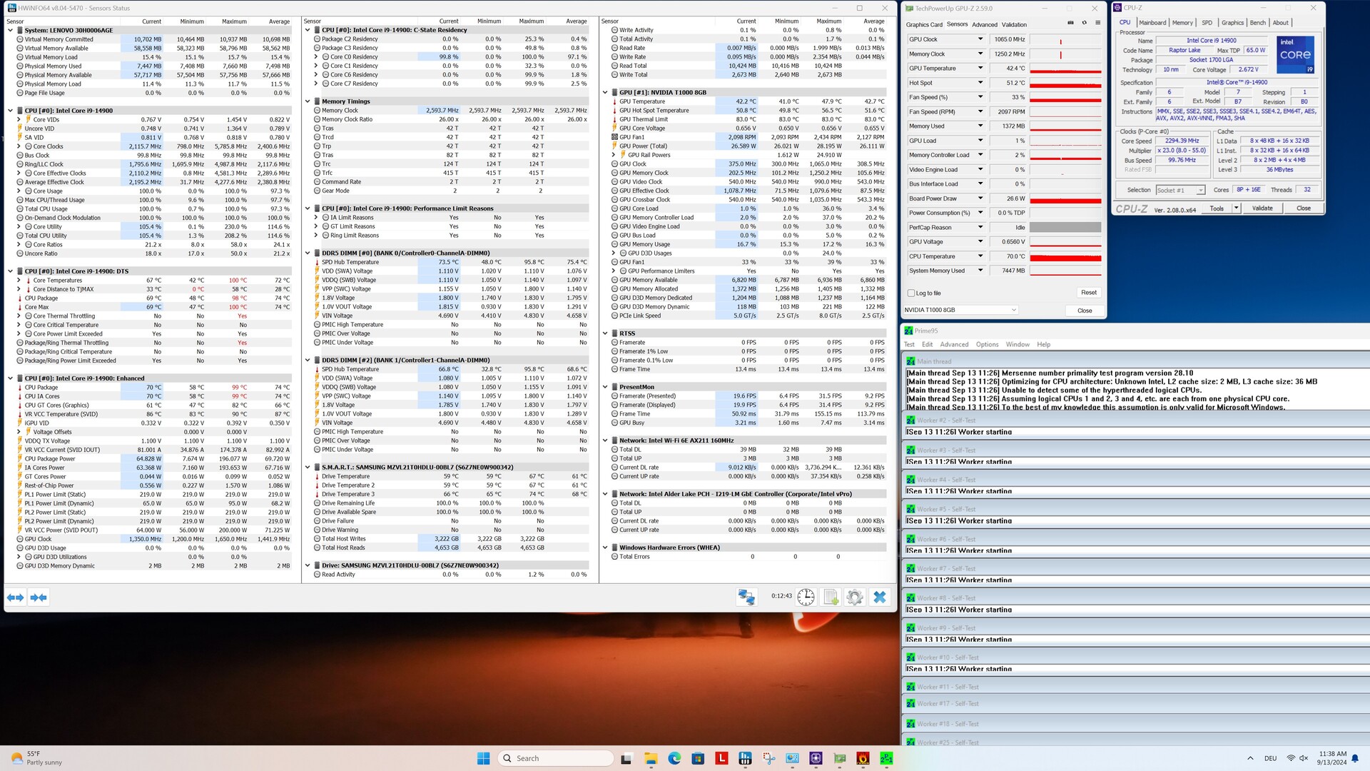Viewport: 1370px width, 771px height.
Task: Open the Socket #1 selection dropdown in CPU-Z
Action: [x=1180, y=190]
